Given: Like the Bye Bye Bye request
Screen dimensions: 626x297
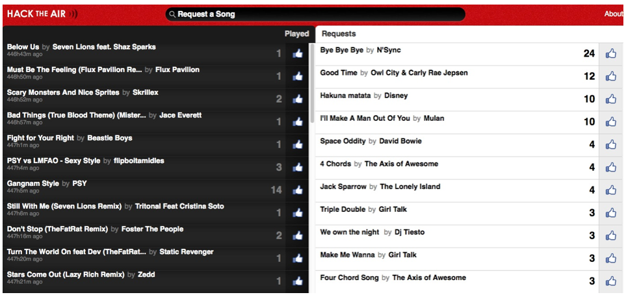Looking at the screenshot, I should (611, 53).
